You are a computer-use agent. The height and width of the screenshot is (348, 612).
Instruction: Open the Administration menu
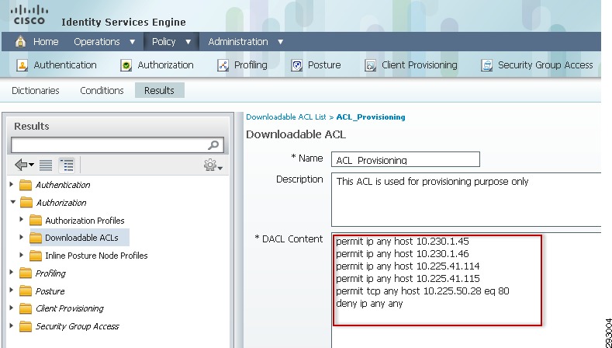click(x=238, y=42)
